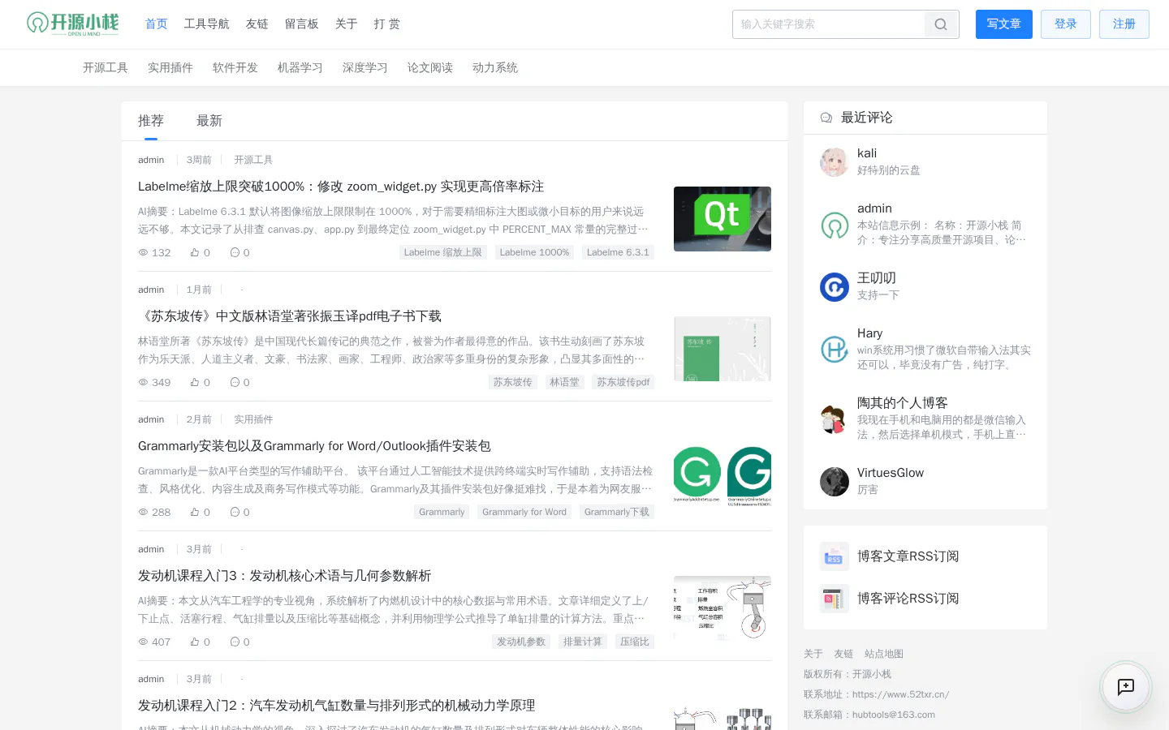
Task: Click the comment icon on 发动机课程入门3 article
Action: [x=235, y=642]
